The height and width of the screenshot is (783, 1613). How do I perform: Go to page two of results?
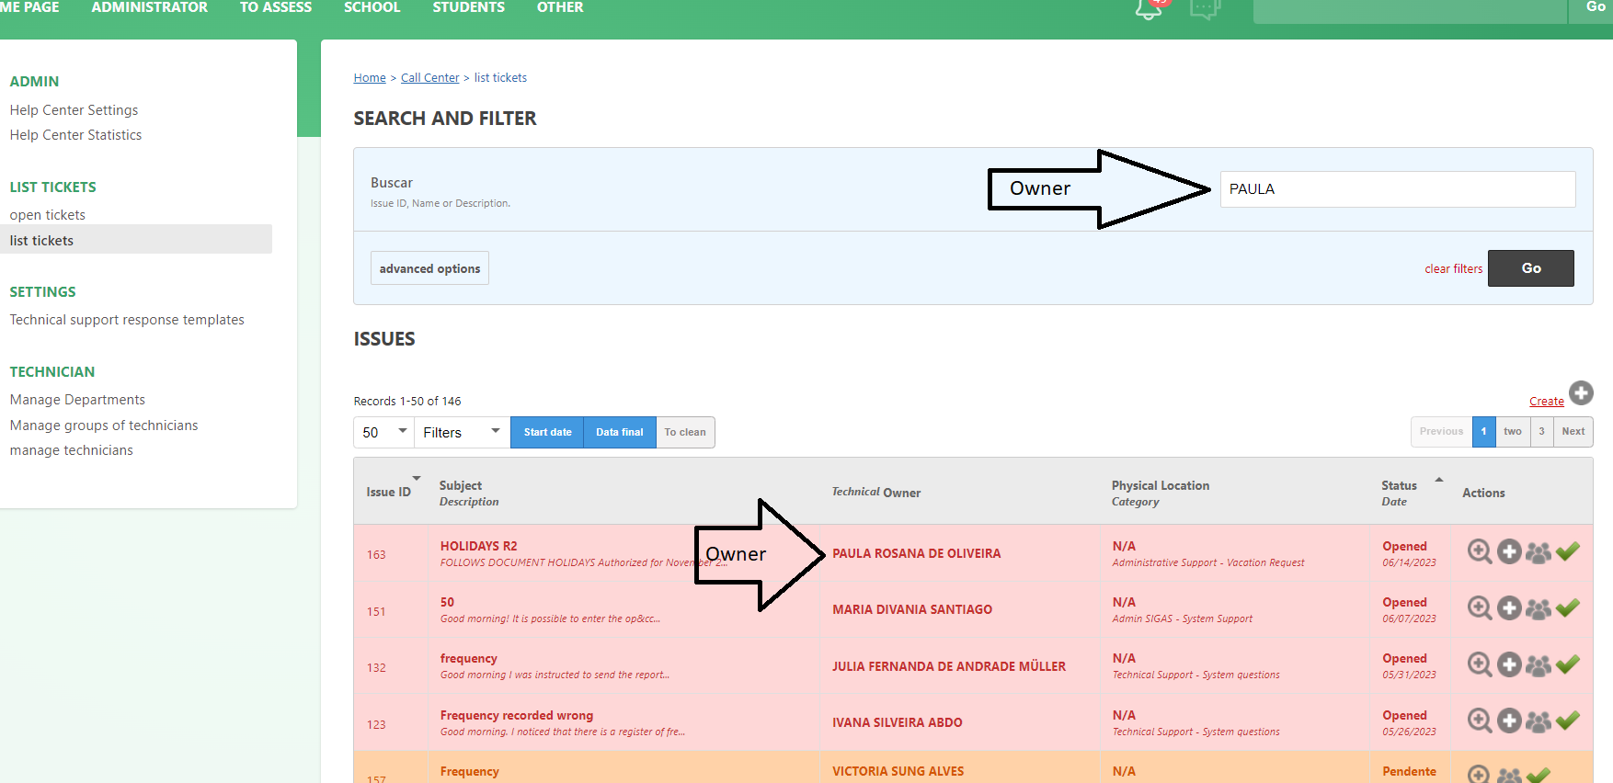(x=1513, y=432)
